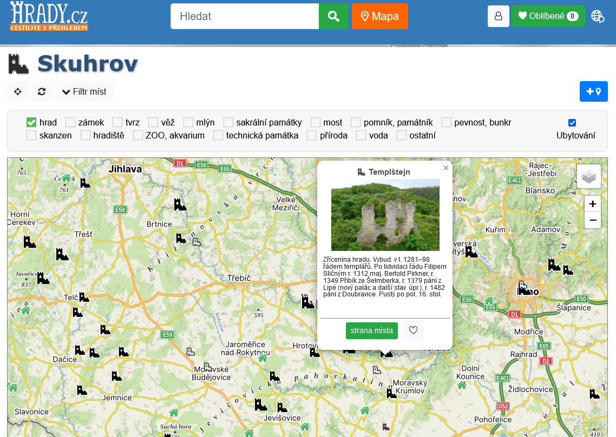Click accommodation house marker near Jaroměřice
The image size is (616, 437).
pyautogui.click(x=263, y=358)
